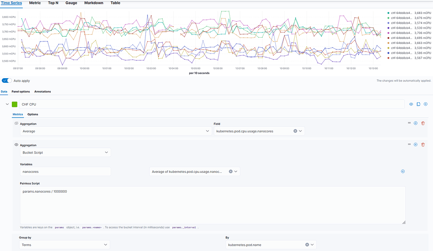Screen dimensions: 433x251
Task: Open the series Options tab
Action: (33, 114)
